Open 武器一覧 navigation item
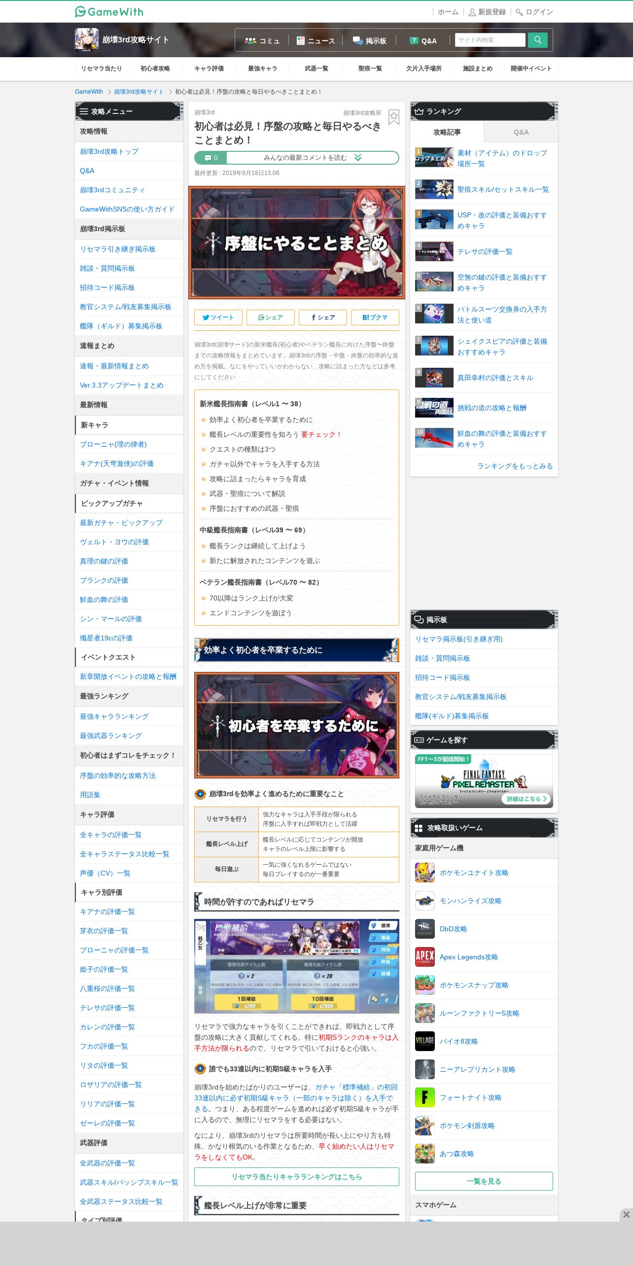Screen dimensions: 633x1266 [x=316, y=69]
